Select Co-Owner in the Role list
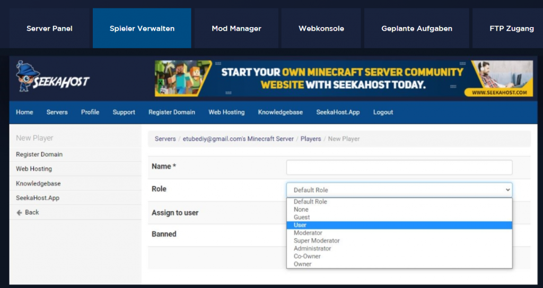Viewport: 543px width, 288px height. pyautogui.click(x=399, y=256)
